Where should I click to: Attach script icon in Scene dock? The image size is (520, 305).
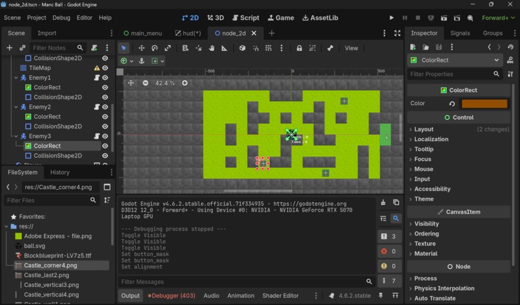coord(94,48)
